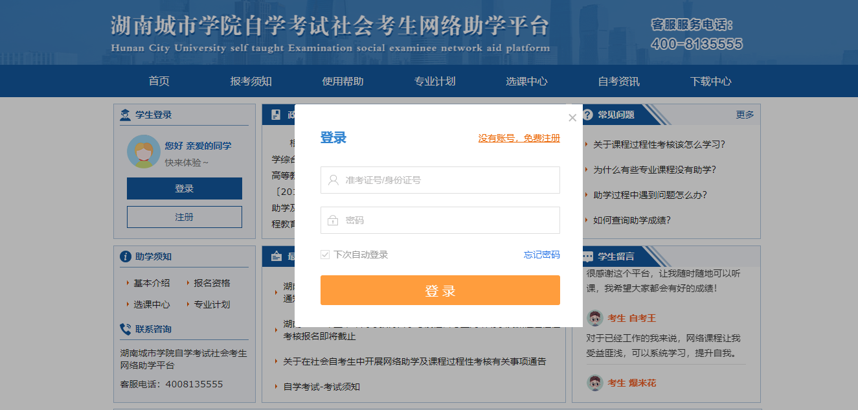Screen dimensions: 858x410
Task: Go to 下载中心 in the navigation bar
Action: 710,81
